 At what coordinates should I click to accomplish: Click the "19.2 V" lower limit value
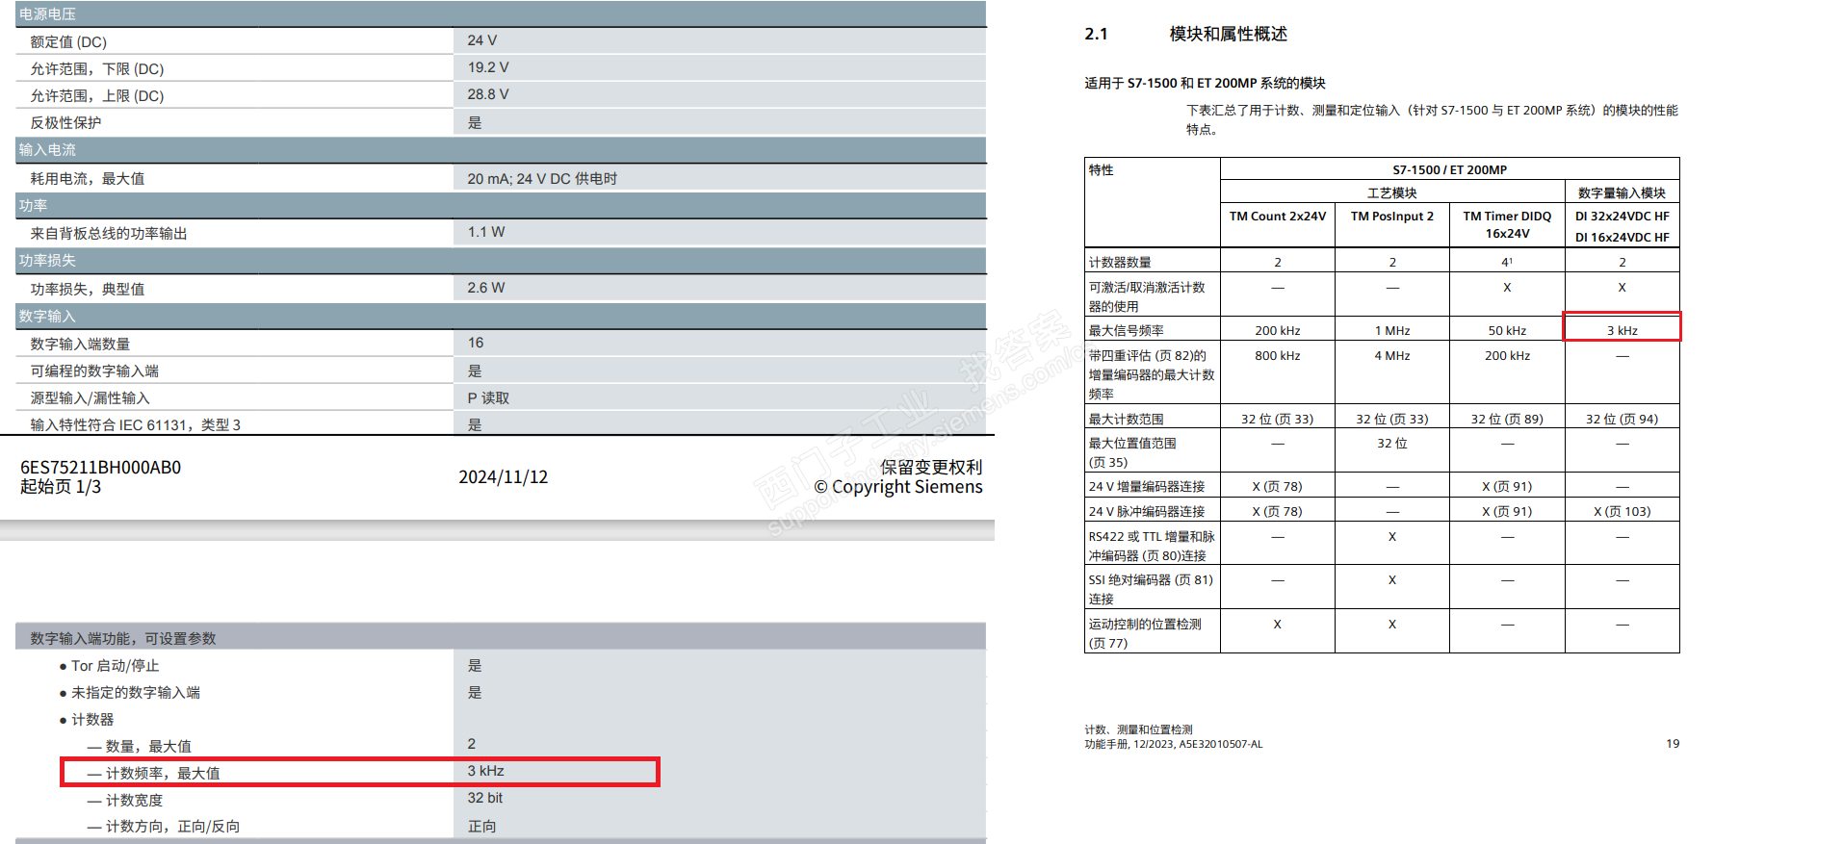pos(488,67)
